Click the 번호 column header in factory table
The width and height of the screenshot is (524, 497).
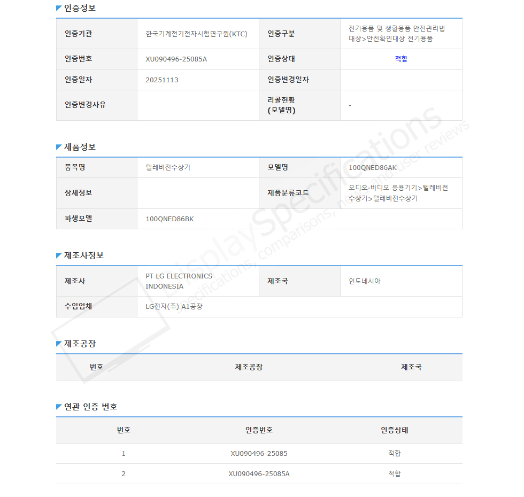coord(97,367)
